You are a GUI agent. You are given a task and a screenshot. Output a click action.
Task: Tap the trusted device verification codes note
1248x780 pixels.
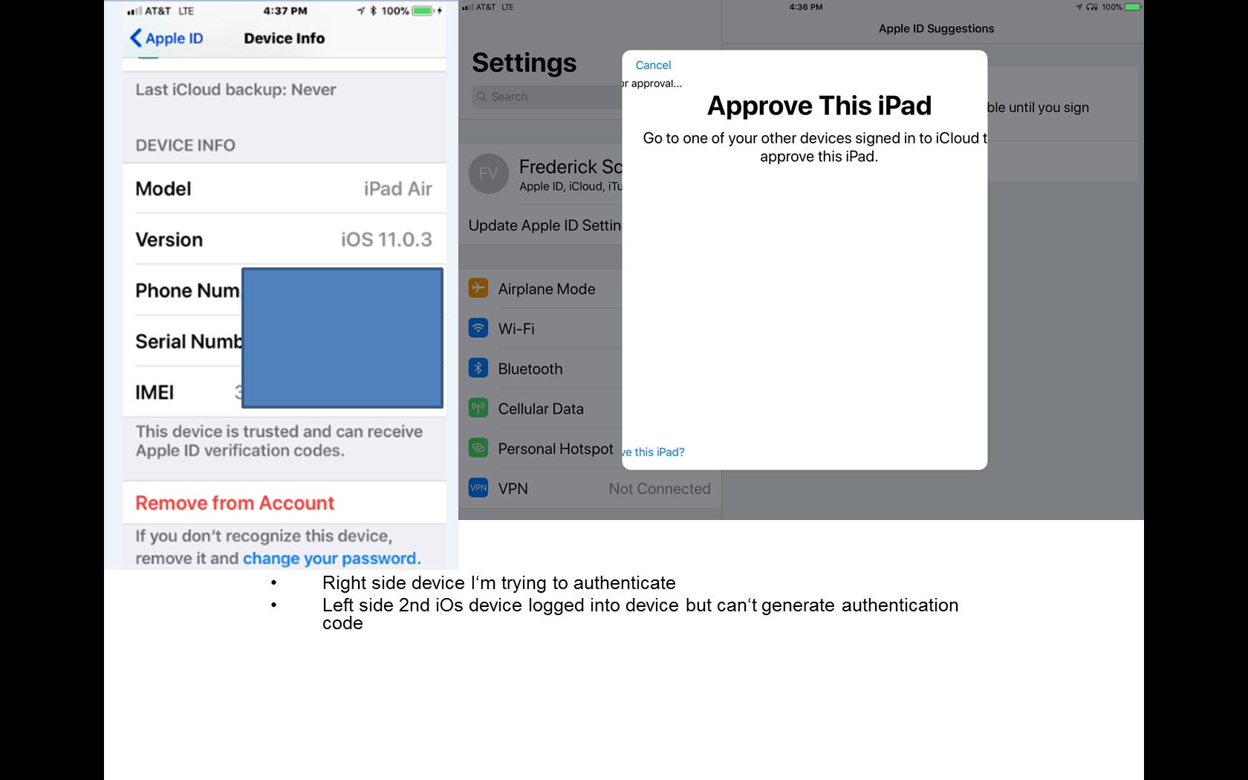pos(279,441)
